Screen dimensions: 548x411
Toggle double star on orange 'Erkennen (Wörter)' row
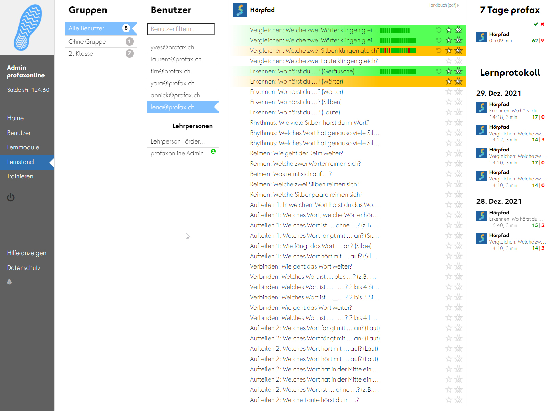459,82
